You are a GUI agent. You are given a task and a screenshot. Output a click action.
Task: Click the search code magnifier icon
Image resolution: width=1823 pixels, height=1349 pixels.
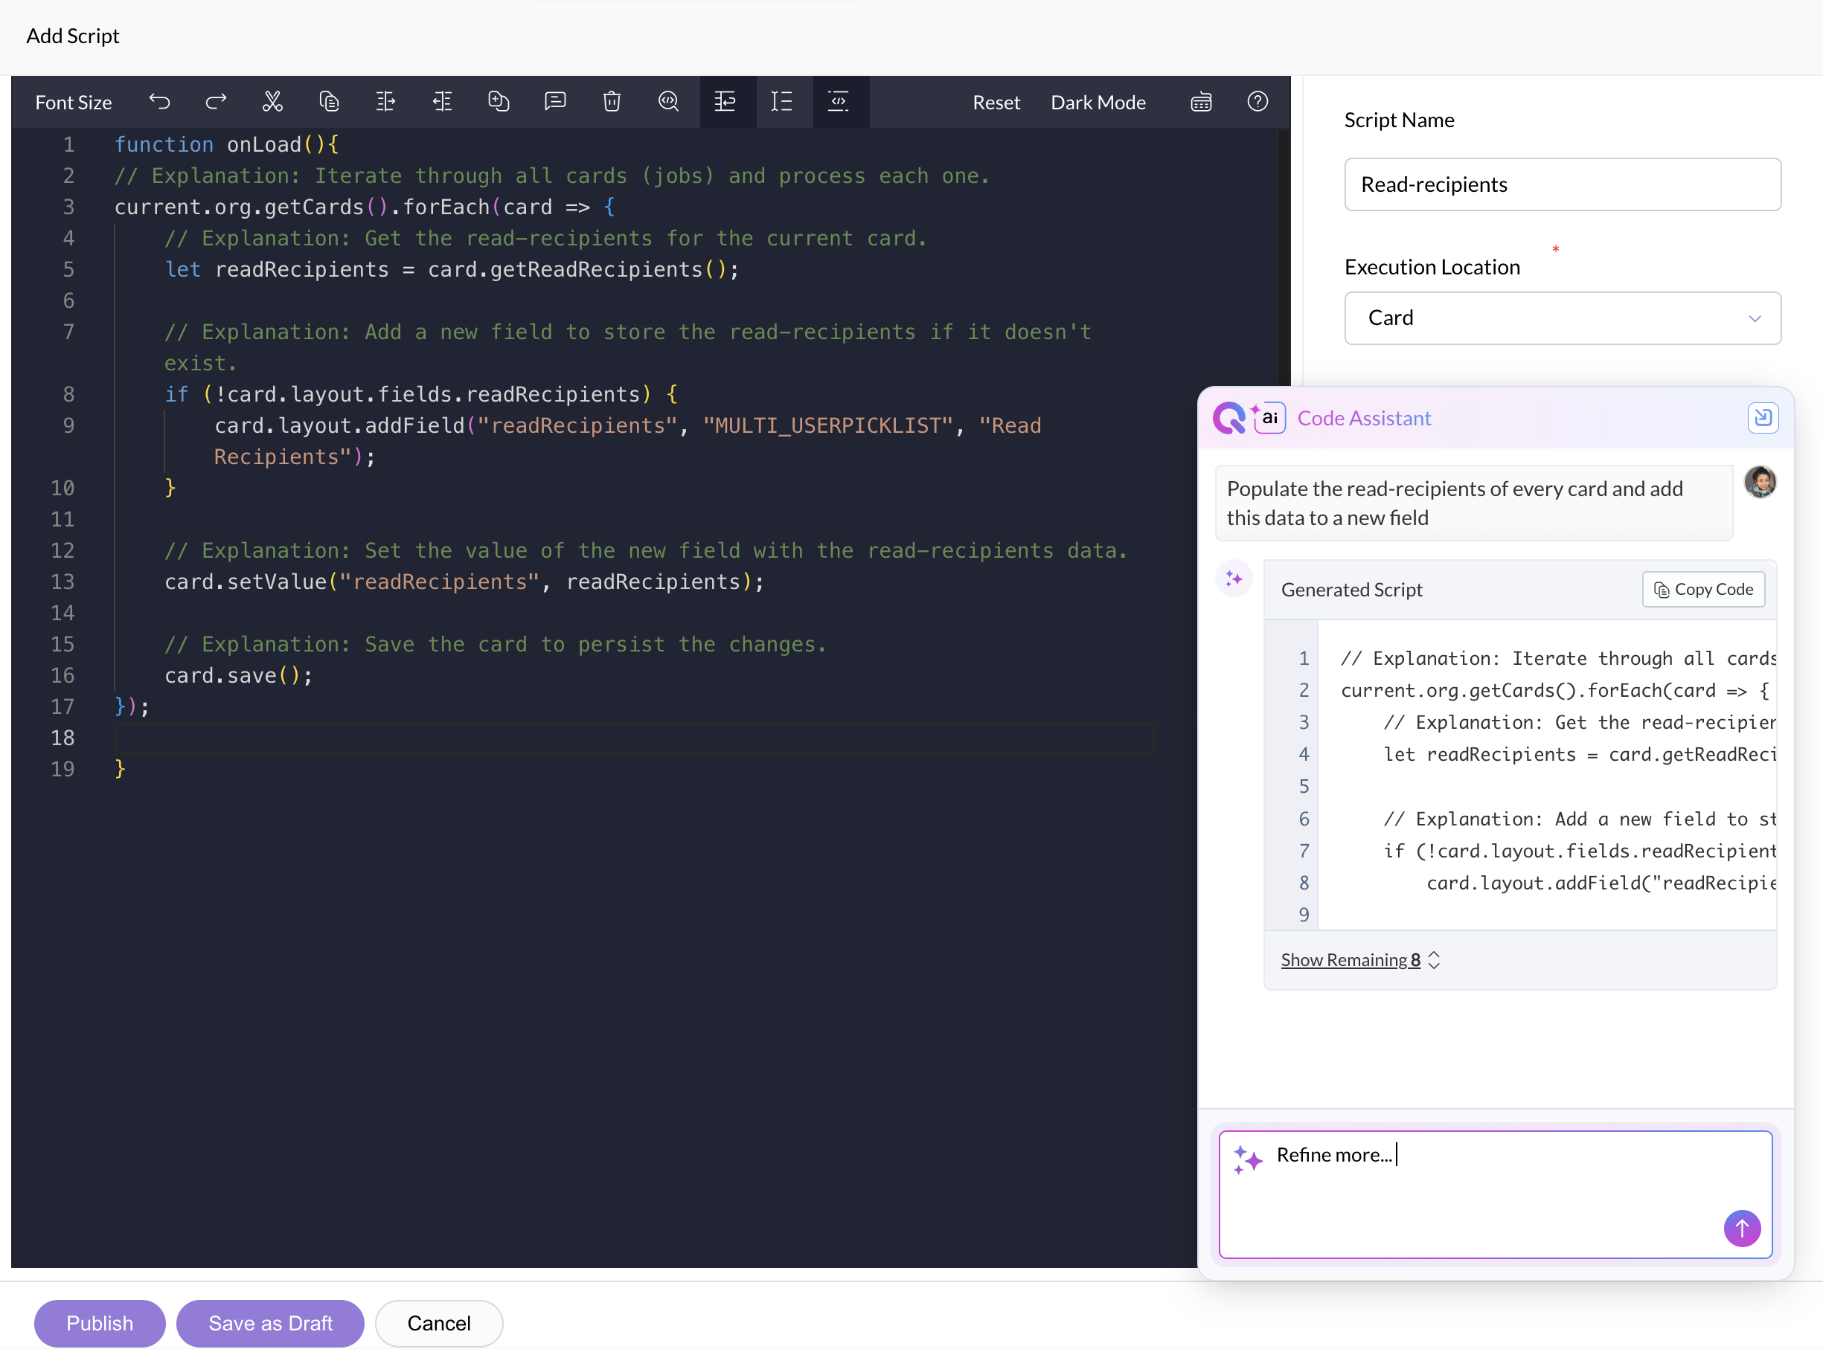point(668,101)
